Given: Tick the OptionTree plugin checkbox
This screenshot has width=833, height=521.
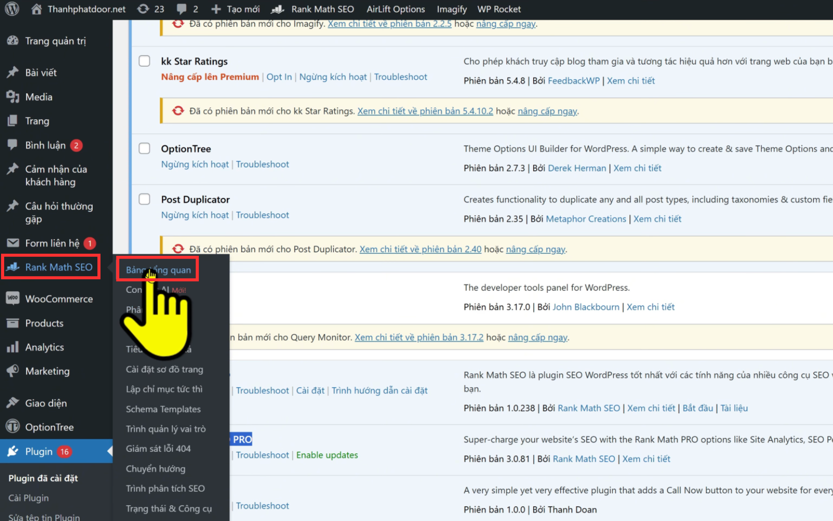Looking at the screenshot, I should [x=144, y=148].
